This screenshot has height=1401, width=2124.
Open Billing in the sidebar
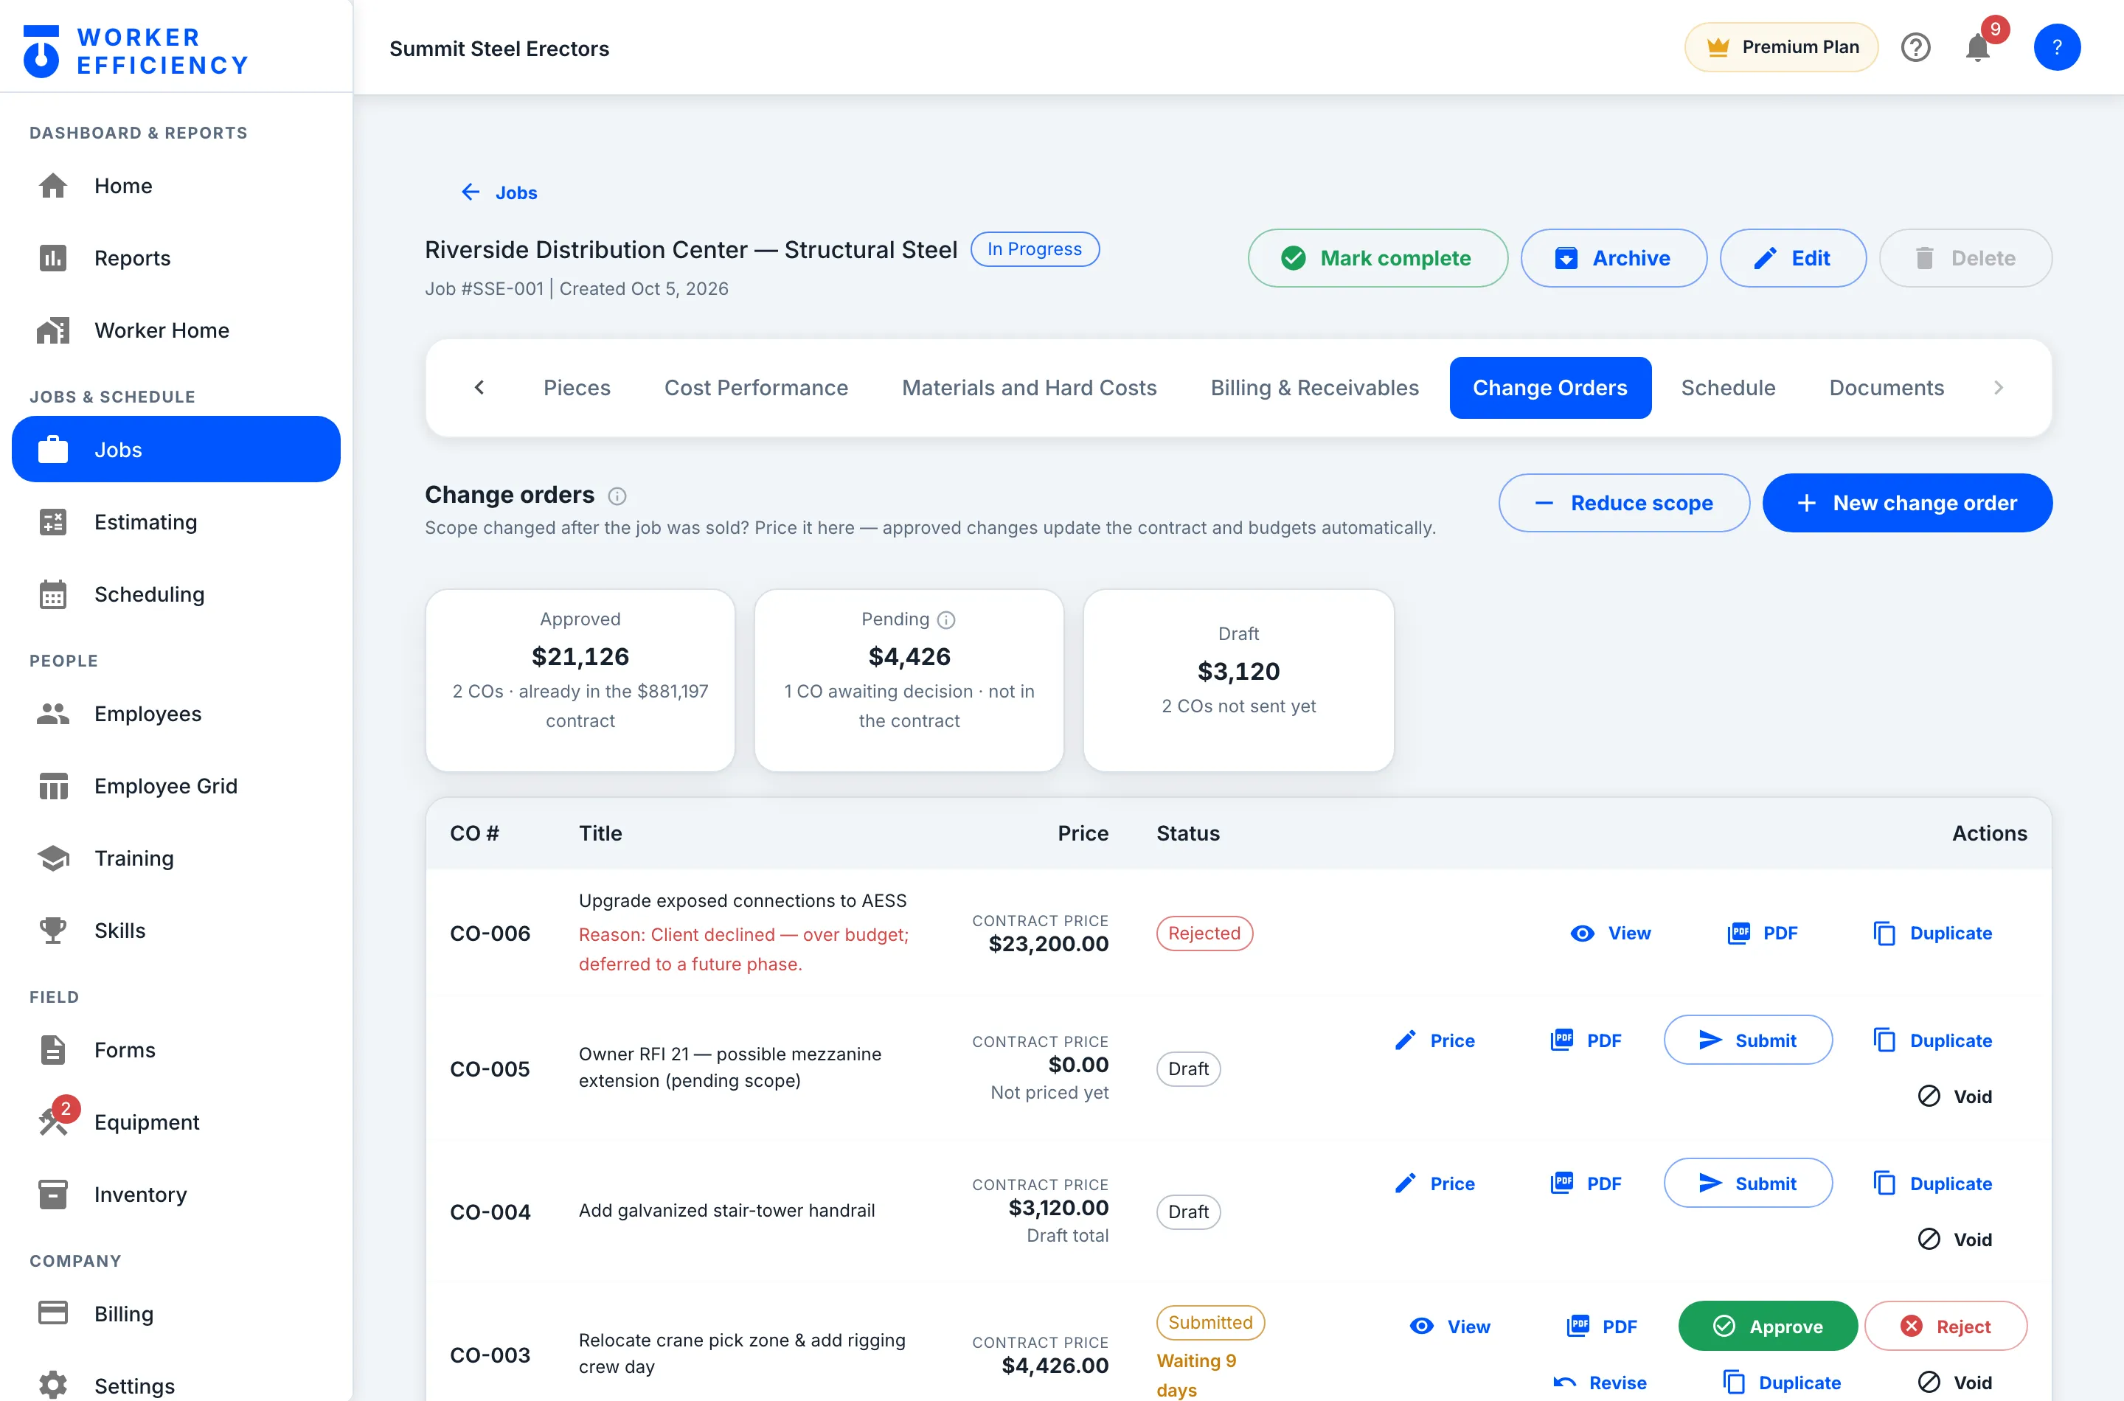coord(176,1314)
